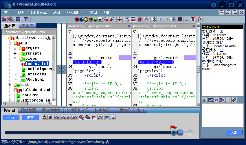Click the search repository magnifier icon
Screen dimensions: 246x145
point(11,19)
